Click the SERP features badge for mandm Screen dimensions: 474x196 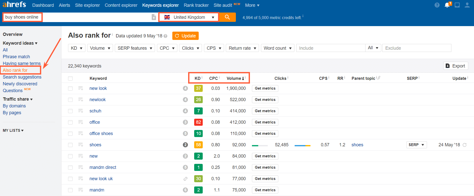185,190
